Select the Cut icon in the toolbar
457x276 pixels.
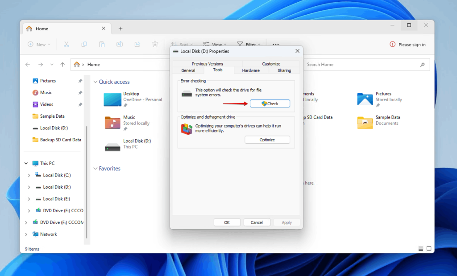coord(66,44)
